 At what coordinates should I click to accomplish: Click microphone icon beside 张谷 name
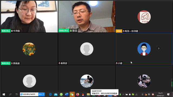click(x=71, y=30)
